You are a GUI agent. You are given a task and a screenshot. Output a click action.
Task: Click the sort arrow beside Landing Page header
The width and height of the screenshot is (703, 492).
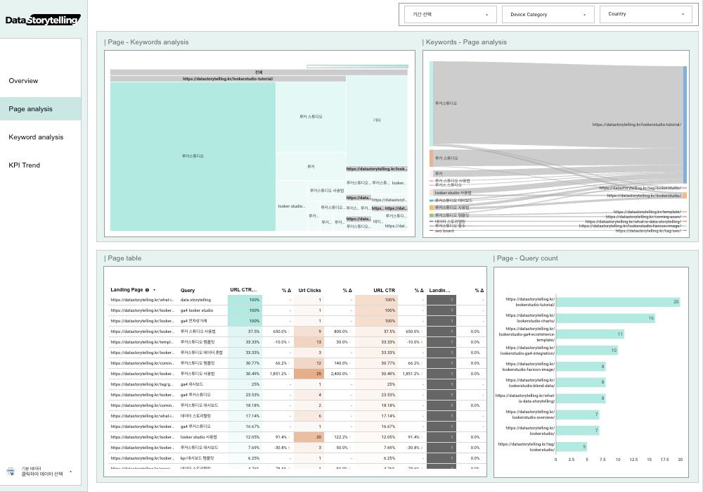click(154, 290)
